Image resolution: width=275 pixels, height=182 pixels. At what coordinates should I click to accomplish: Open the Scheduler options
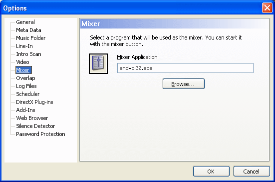point(28,94)
